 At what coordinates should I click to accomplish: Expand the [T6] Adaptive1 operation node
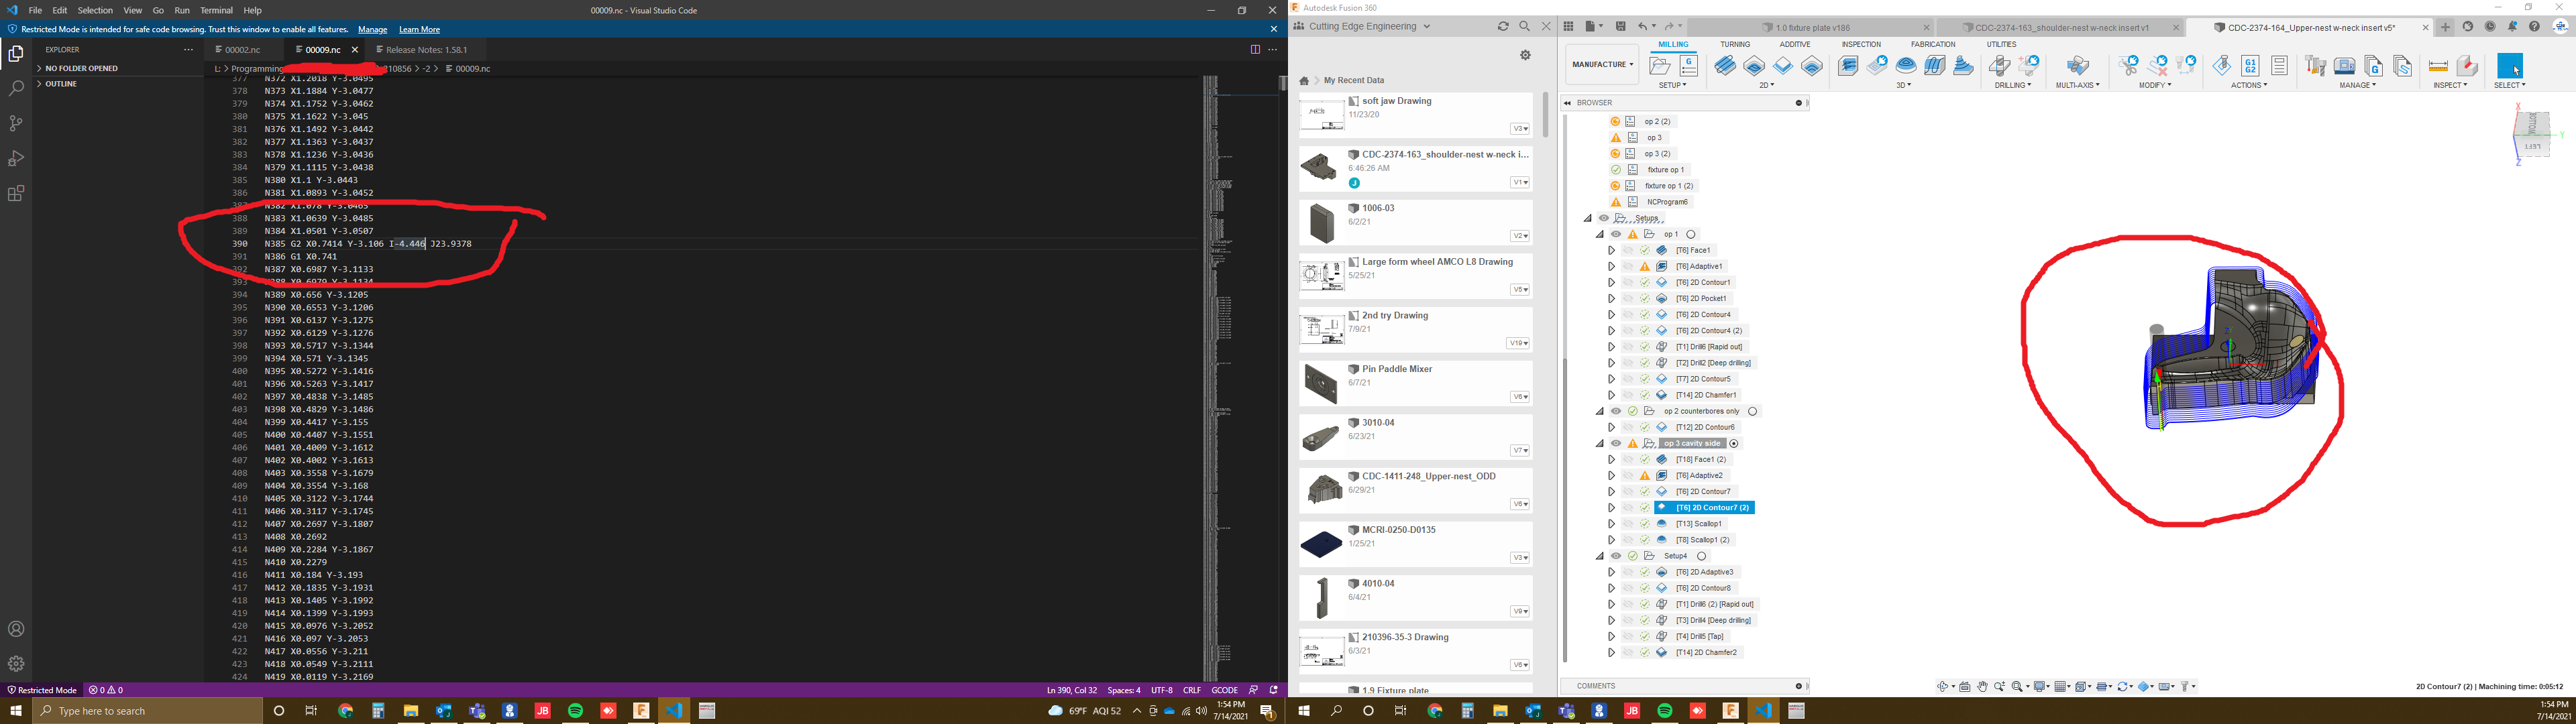(x=1611, y=267)
